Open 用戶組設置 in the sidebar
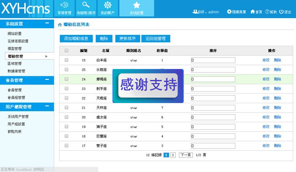The height and width of the screenshot is (172, 296). tap(16, 124)
